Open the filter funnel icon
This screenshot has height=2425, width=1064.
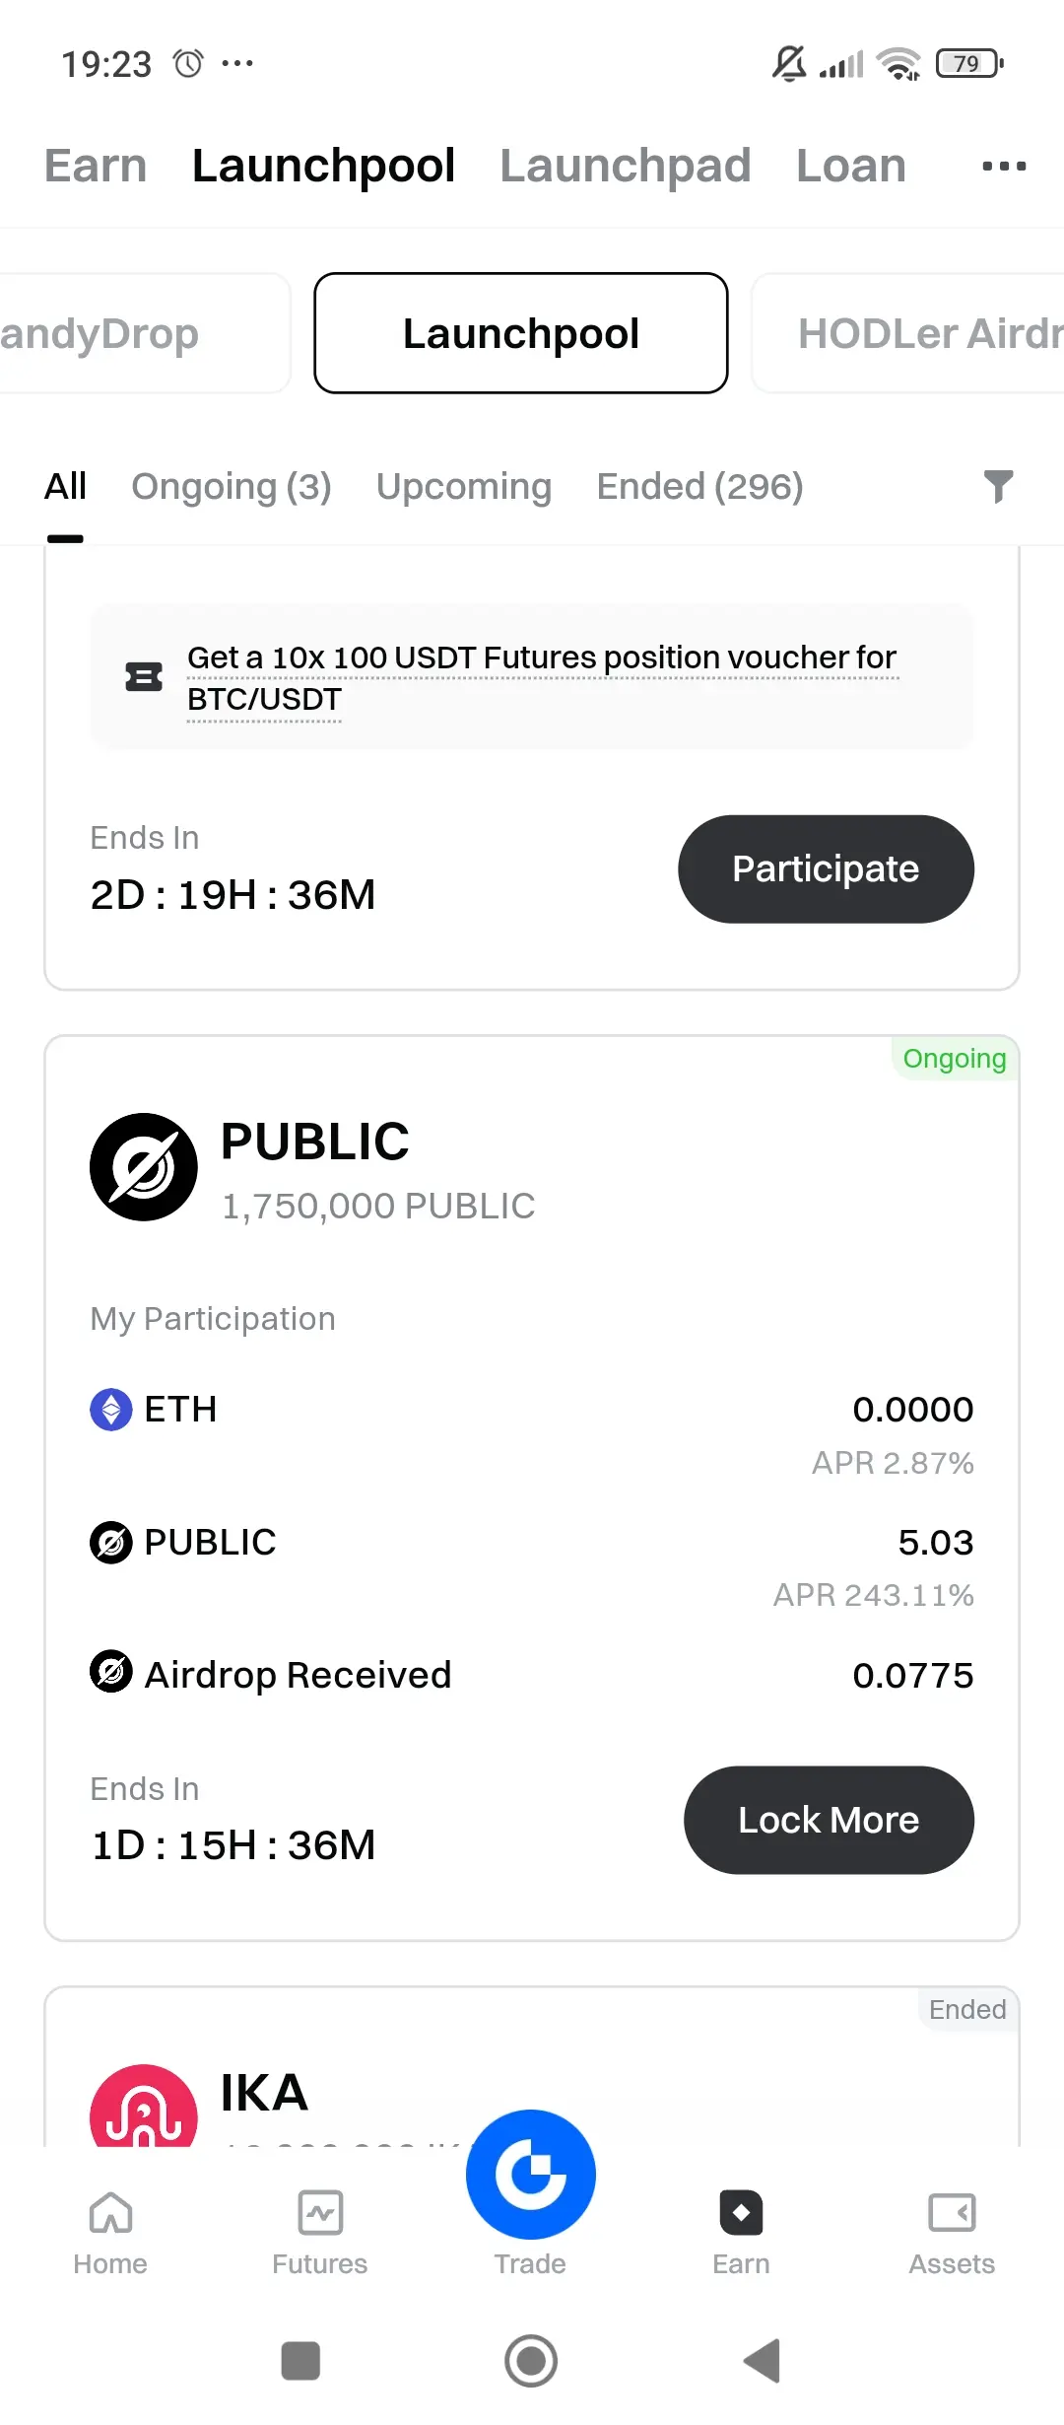(998, 487)
